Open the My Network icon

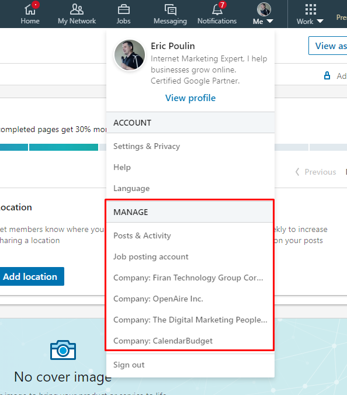77,9
